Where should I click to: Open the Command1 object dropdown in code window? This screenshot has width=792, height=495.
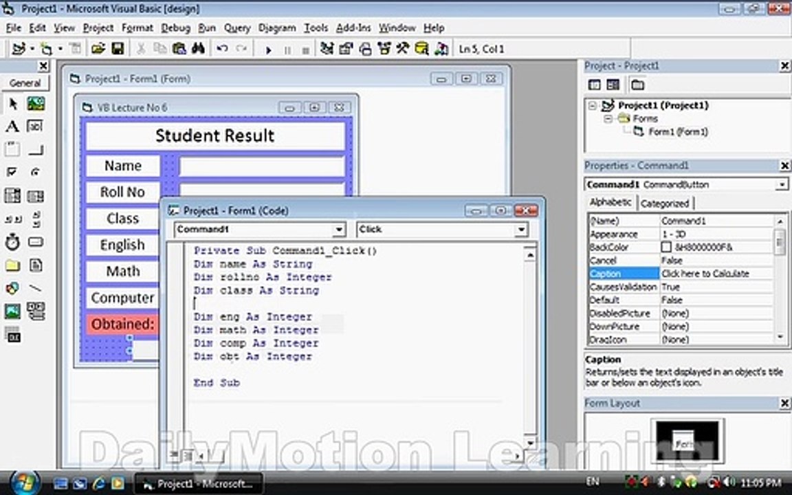339,230
